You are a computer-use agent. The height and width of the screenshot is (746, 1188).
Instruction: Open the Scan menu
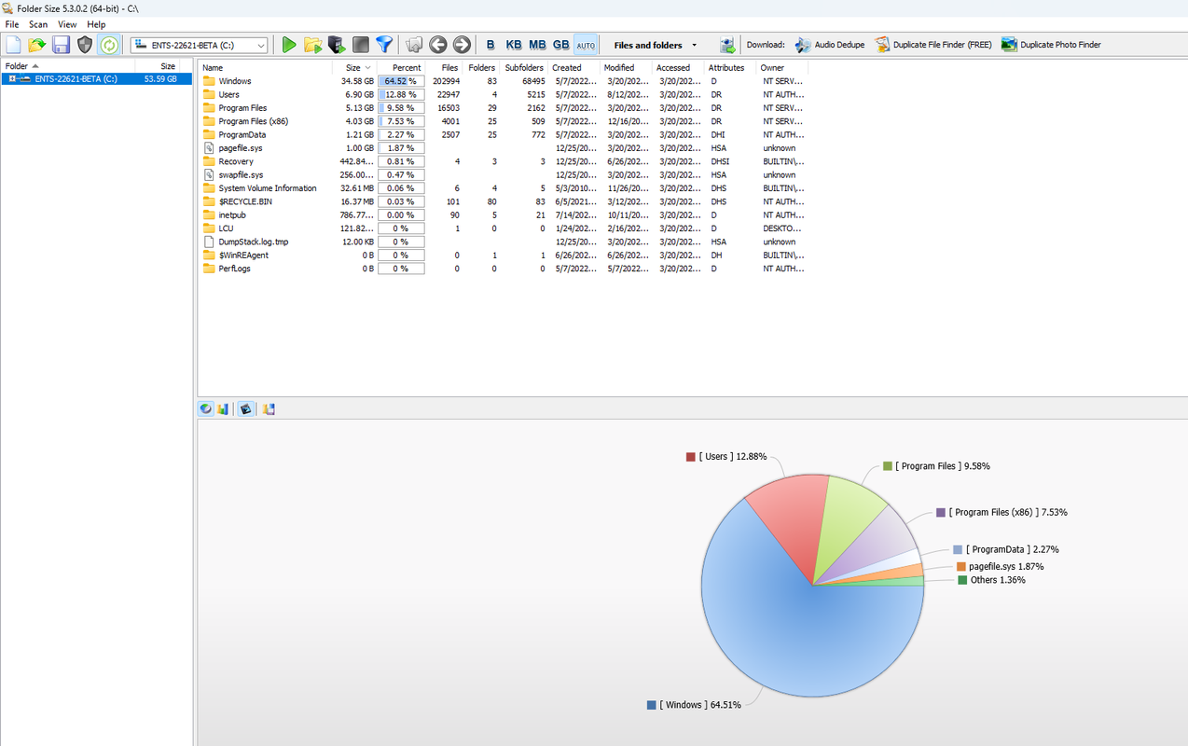tap(38, 24)
